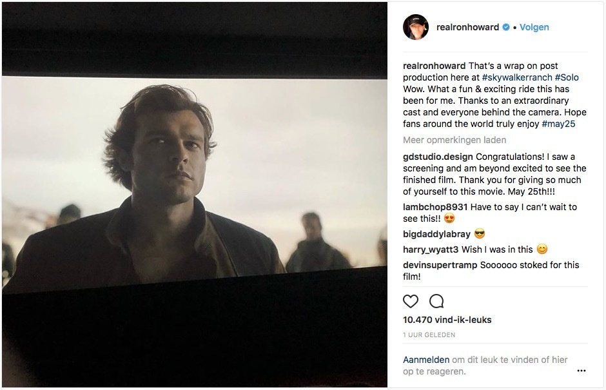Like the post with heart icon

coord(411,301)
